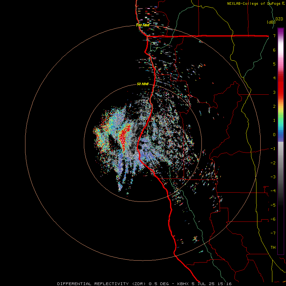Image resolution: width=286 pixels, height=286 pixels.
Task: Click the 6 value on color scale
Action: click(274, 50)
